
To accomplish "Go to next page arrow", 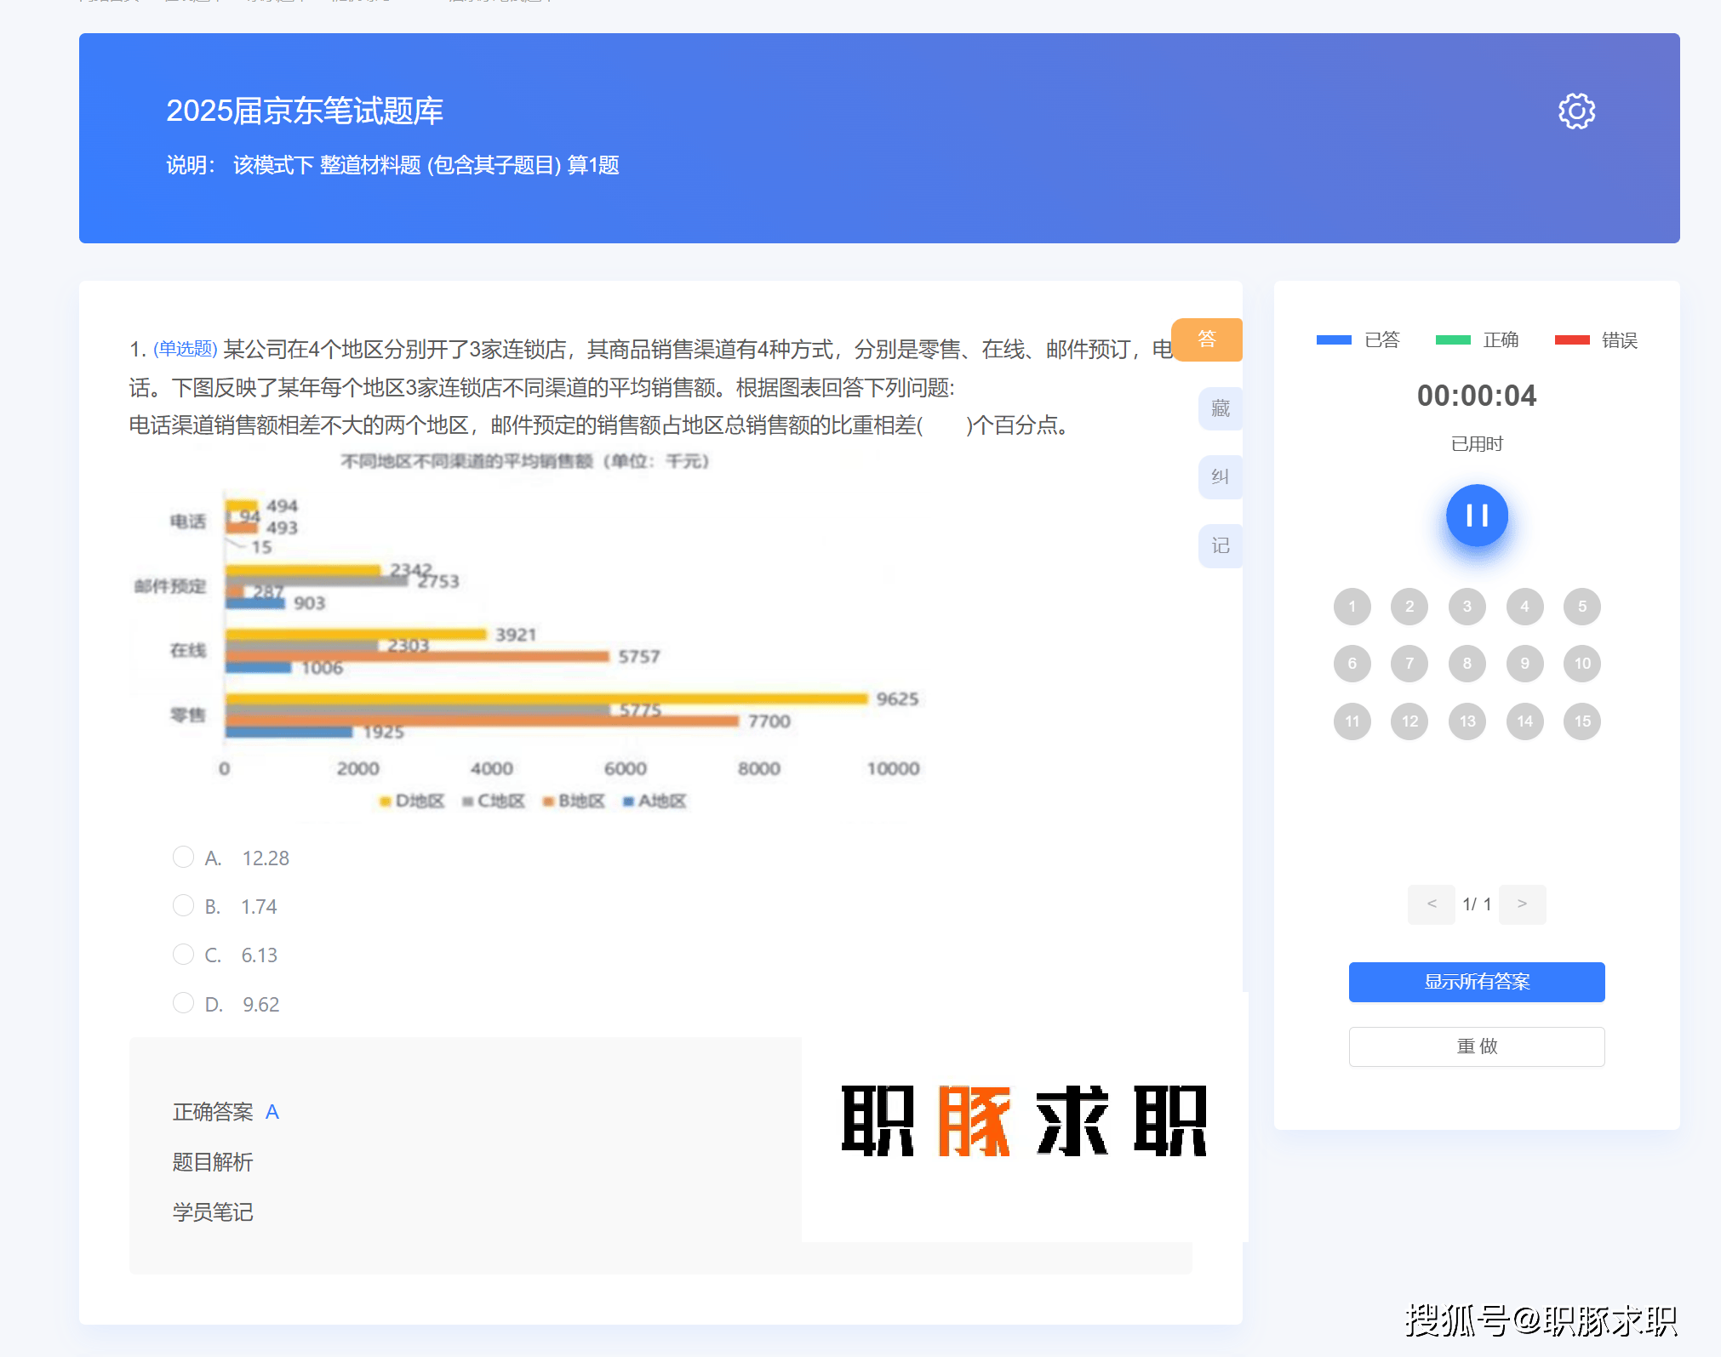I will tap(1522, 904).
